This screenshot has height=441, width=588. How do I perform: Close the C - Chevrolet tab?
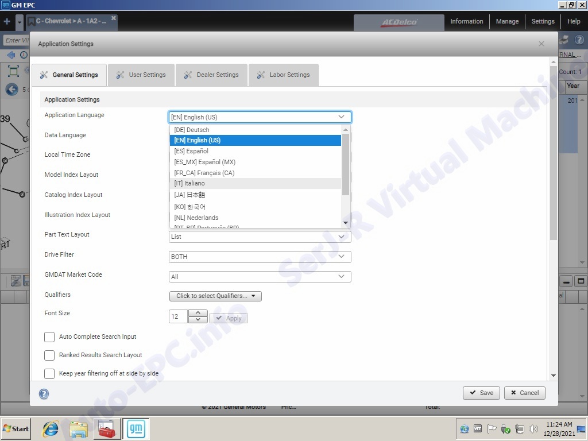pos(114,18)
